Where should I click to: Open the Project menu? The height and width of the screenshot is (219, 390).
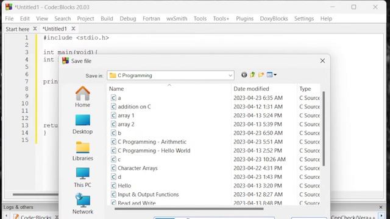point(85,19)
